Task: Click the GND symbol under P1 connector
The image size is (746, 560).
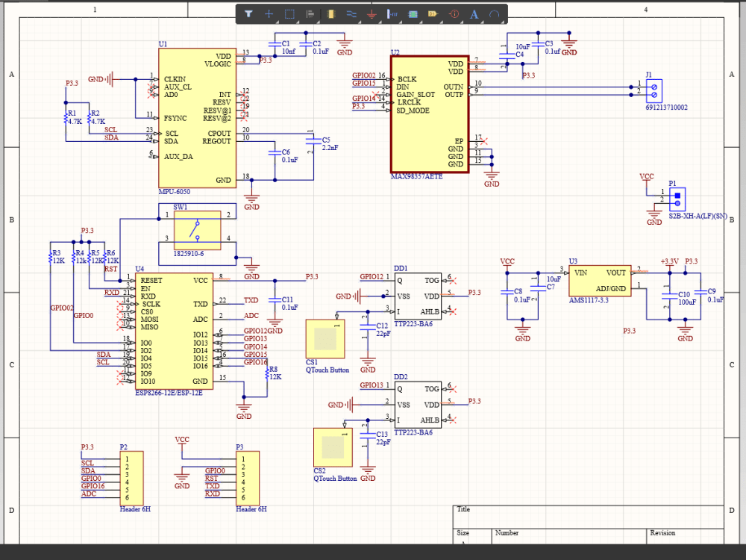Action: [x=654, y=217]
